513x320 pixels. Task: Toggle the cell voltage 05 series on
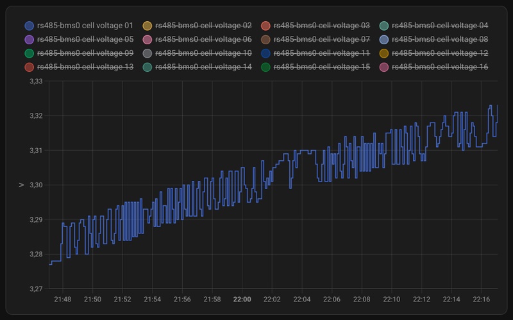79,39
